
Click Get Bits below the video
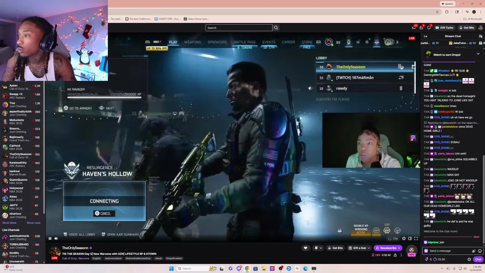335,248
